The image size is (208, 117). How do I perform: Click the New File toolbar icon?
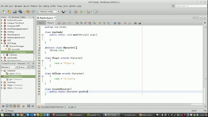(4, 12)
